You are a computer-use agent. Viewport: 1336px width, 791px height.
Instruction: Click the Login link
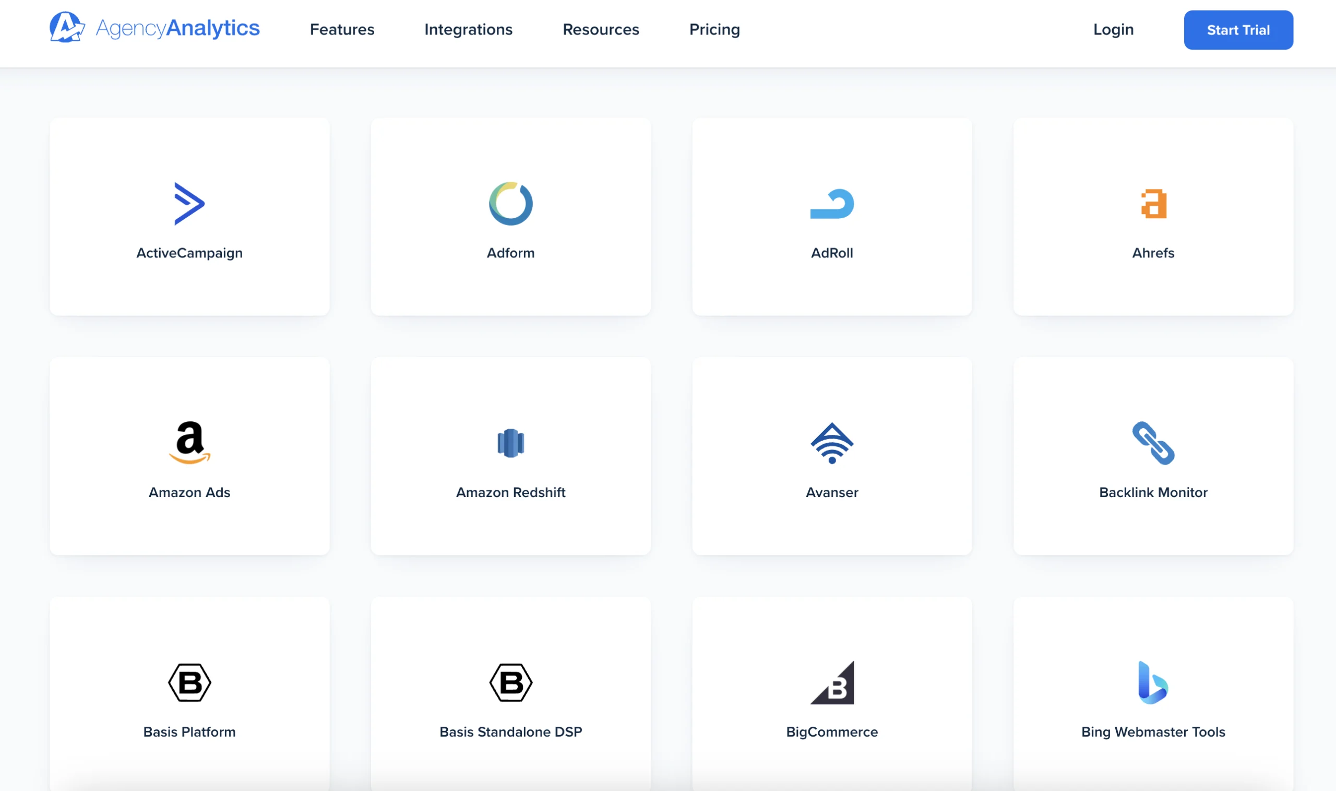pos(1113,29)
